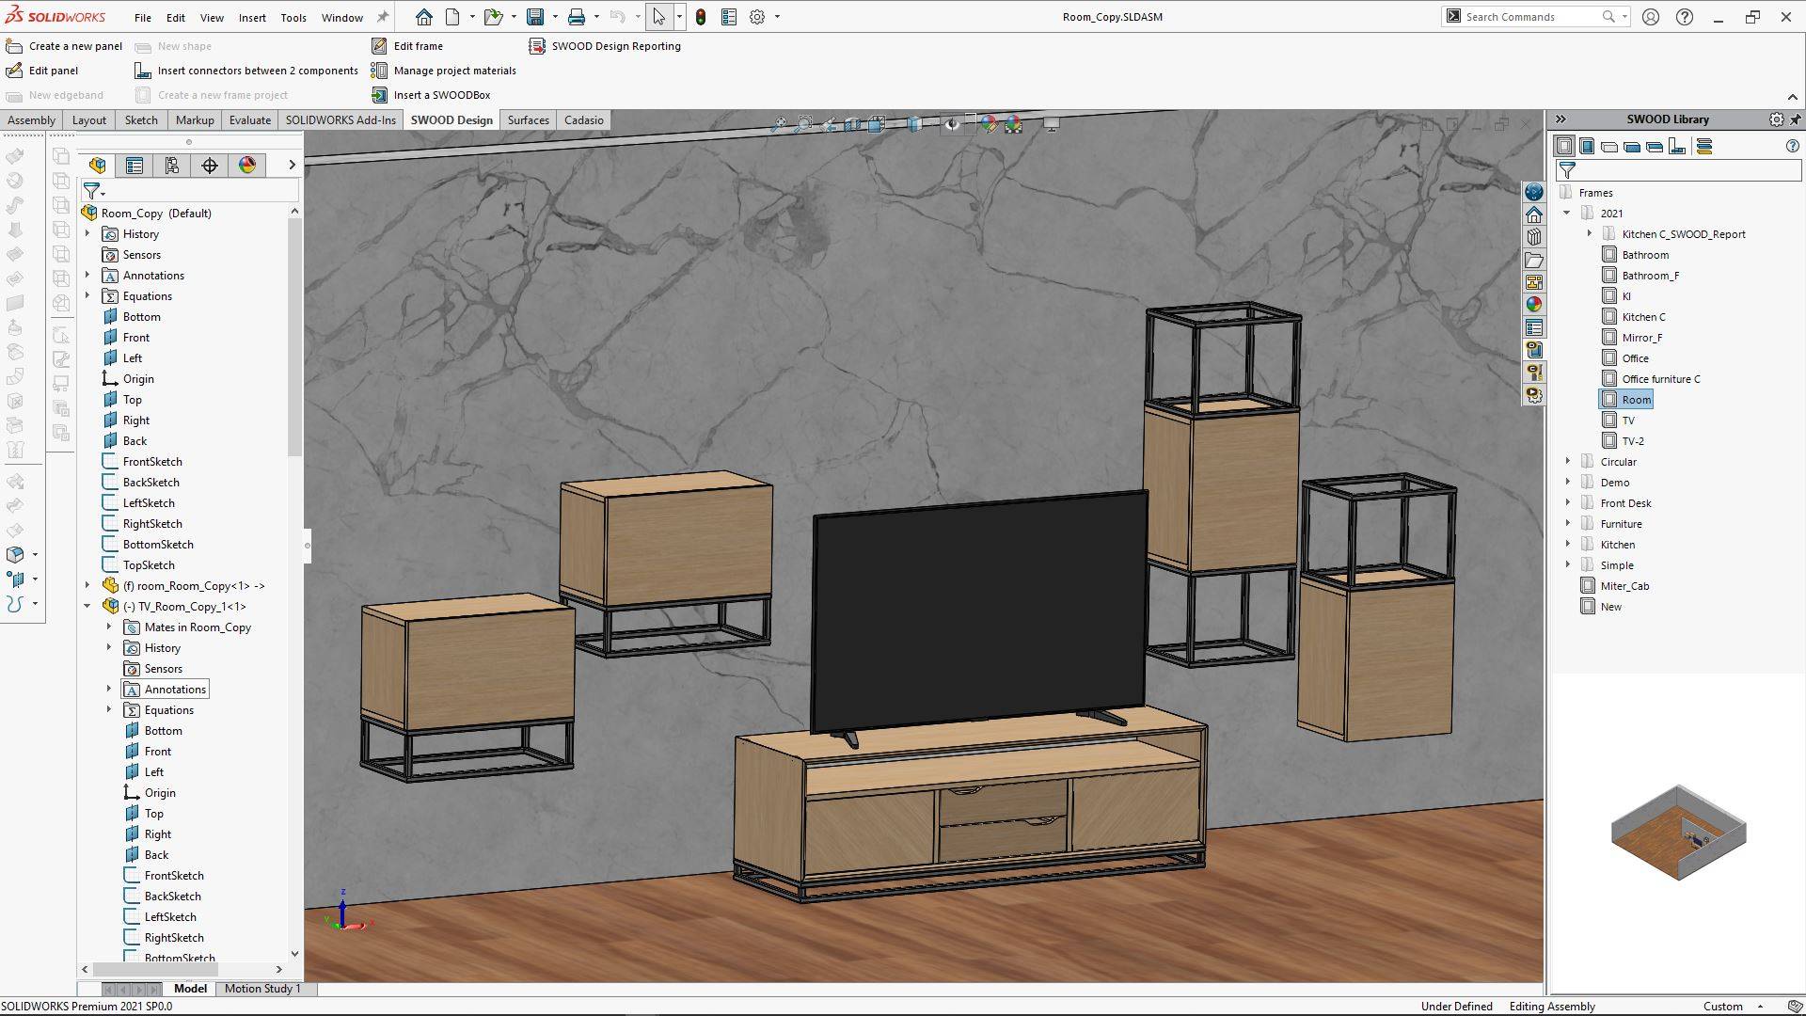Click the Apply Scene icon in the view toolbar
Screen dimensions: 1806x1016
pyautogui.click(x=1013, y=124)
